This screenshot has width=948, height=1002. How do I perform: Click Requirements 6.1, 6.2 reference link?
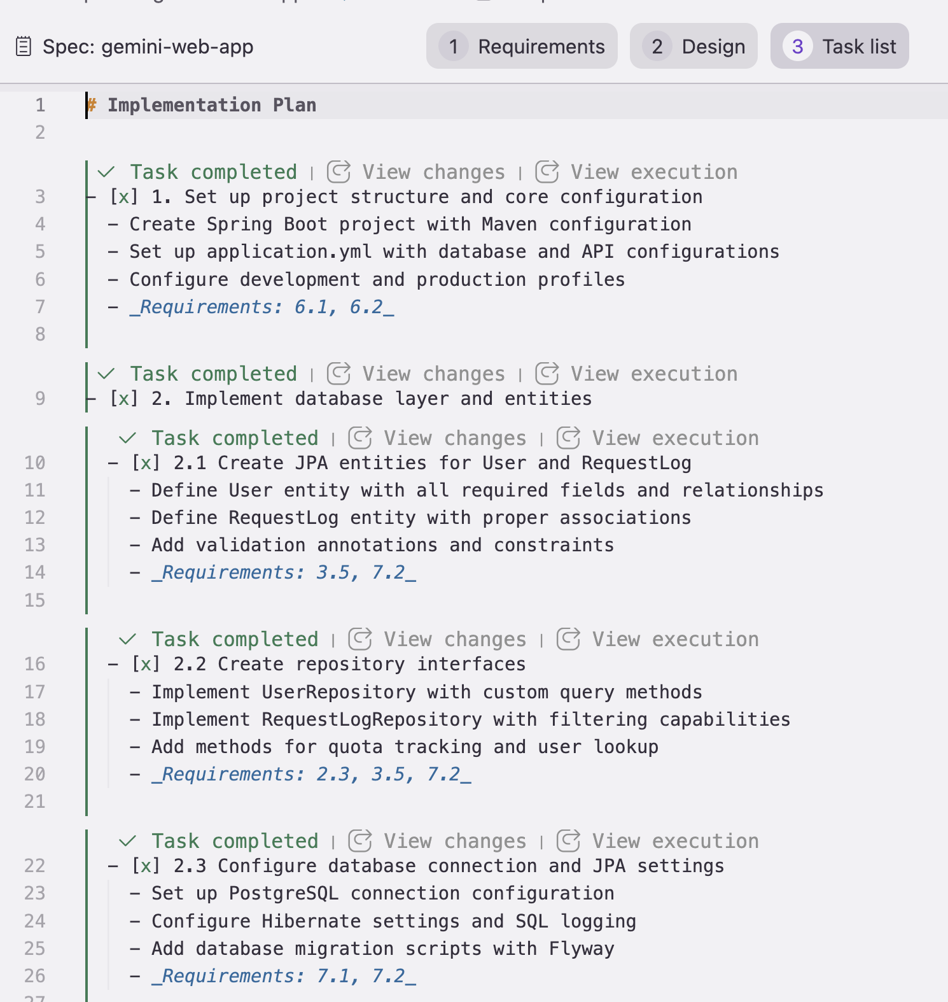(x=261, y=307)
